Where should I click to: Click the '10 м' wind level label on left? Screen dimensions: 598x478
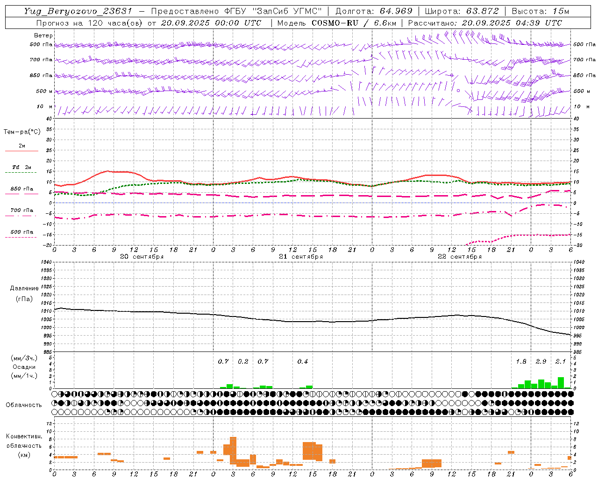(44, 107)
